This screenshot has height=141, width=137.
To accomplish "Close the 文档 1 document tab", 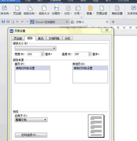I will coord(107,22).
